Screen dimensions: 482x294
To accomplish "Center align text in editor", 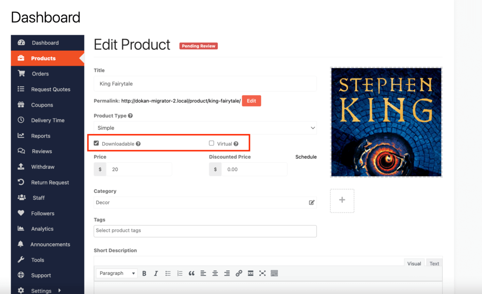I will pyautogui.click(x=215, y=273).
